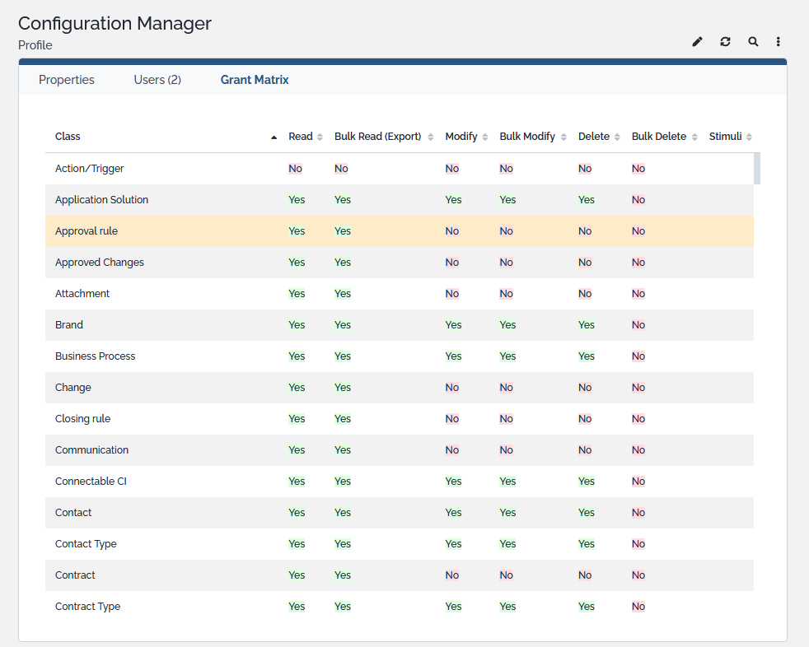Select the Grant Matrix tab
Image resolution: width=809 pixels, height=647 pixels.
[x=255, y=80]
